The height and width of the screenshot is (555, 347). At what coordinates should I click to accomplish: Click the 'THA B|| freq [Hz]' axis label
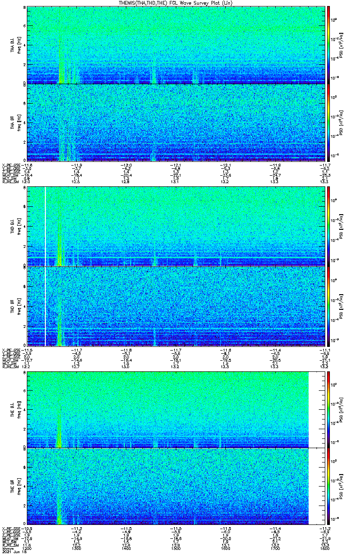pos(15,123)
